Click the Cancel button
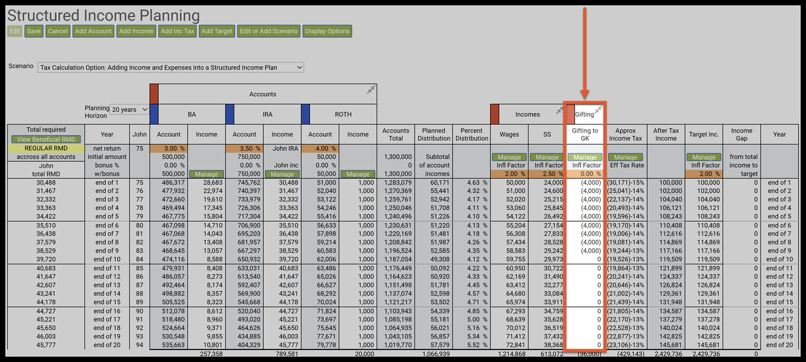The width and height of the screenshot is (806, 362). click(x=58, y=31)
